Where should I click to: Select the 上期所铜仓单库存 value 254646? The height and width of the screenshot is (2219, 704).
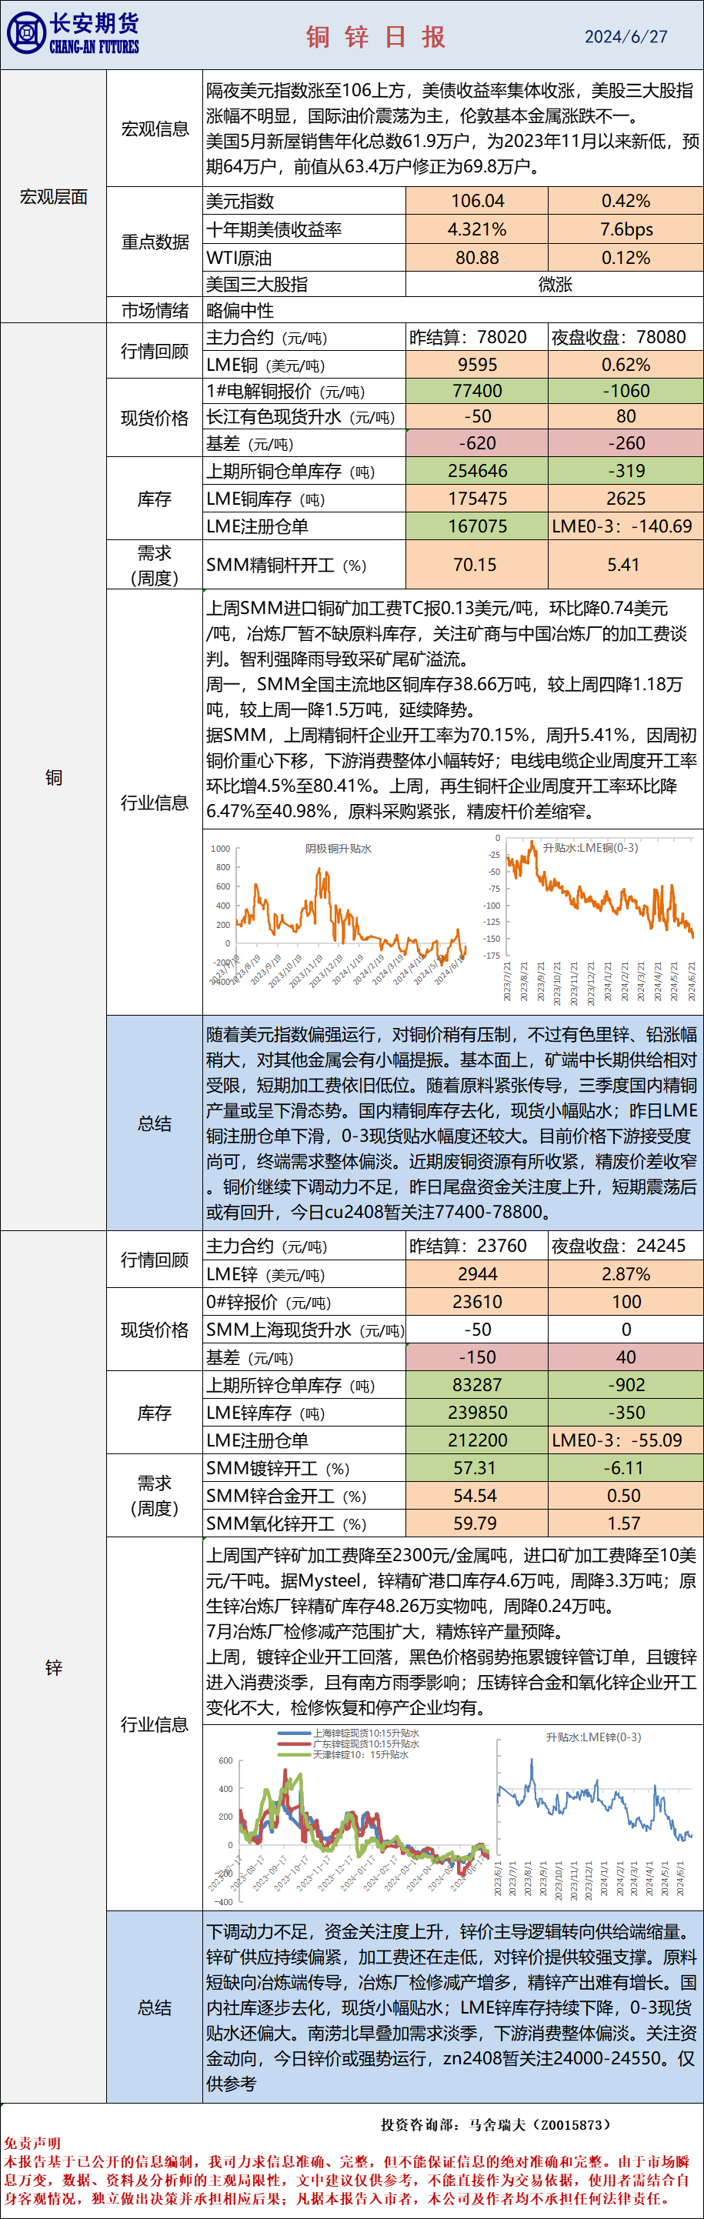click(477, 471)
